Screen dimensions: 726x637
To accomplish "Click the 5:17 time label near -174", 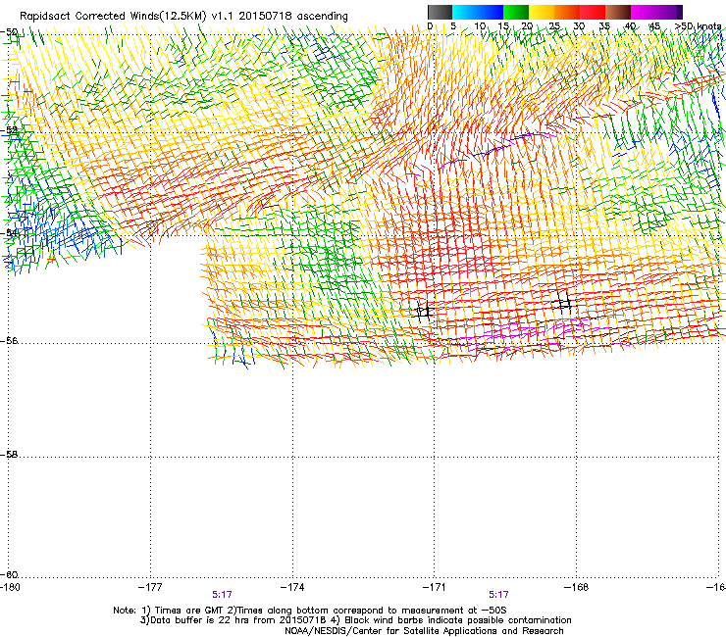I will click(222, 595).
